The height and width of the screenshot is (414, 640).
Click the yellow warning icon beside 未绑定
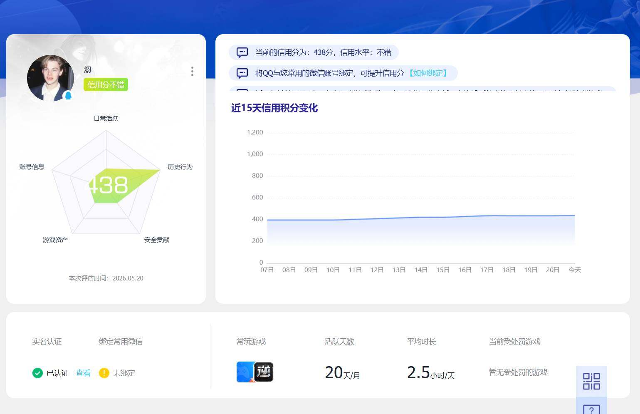pos(104,373)
